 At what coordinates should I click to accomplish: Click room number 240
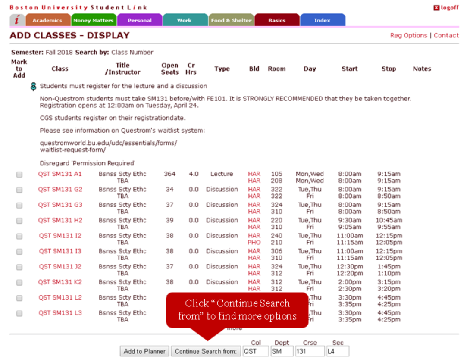coord(277,236)
